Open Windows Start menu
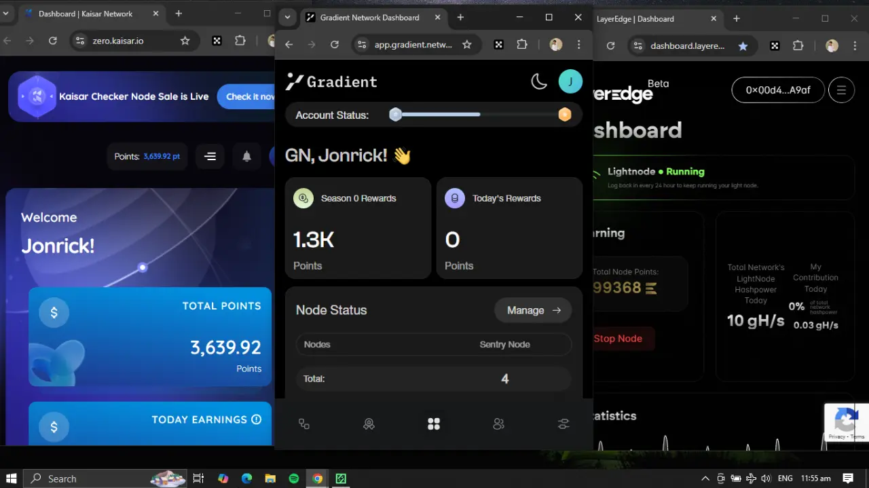869x488 pixels. click(x=12, y=478)
